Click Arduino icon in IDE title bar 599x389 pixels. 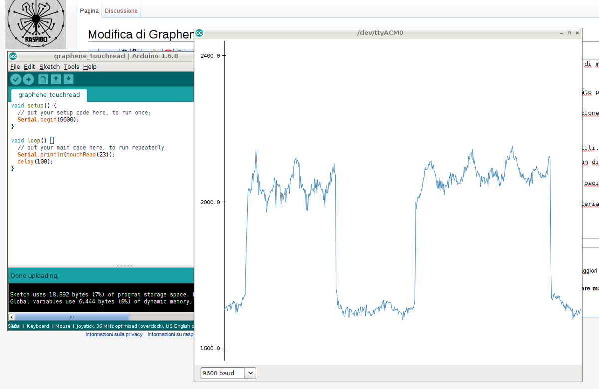(x=13, y=56)
